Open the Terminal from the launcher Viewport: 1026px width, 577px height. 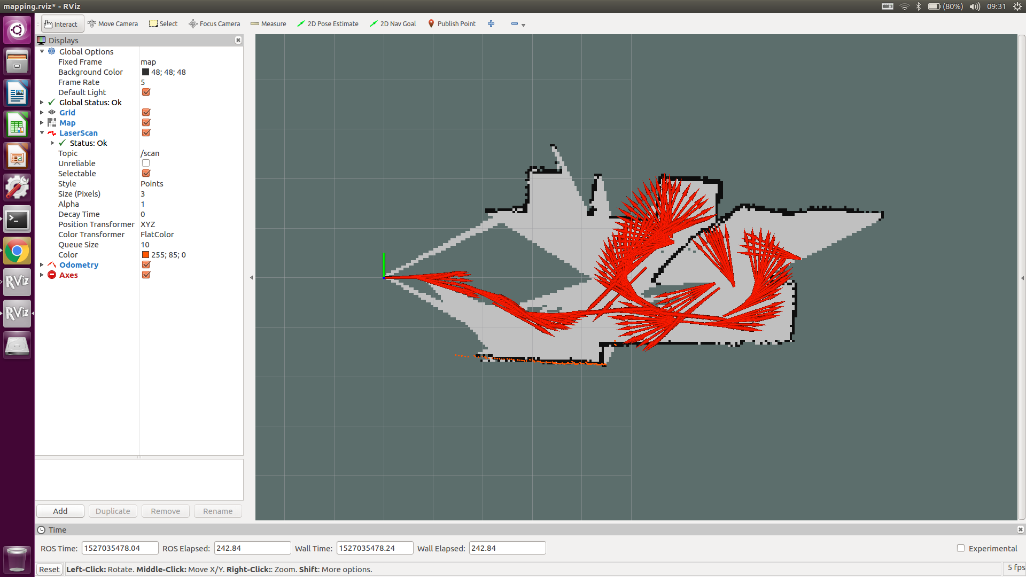(x=17, y=220)
